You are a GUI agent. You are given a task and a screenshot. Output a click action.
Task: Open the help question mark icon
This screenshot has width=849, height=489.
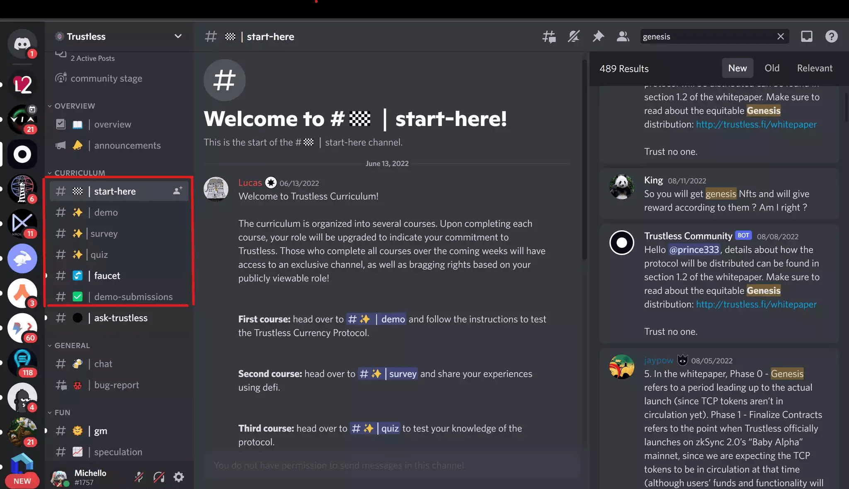tap(831, 36)
